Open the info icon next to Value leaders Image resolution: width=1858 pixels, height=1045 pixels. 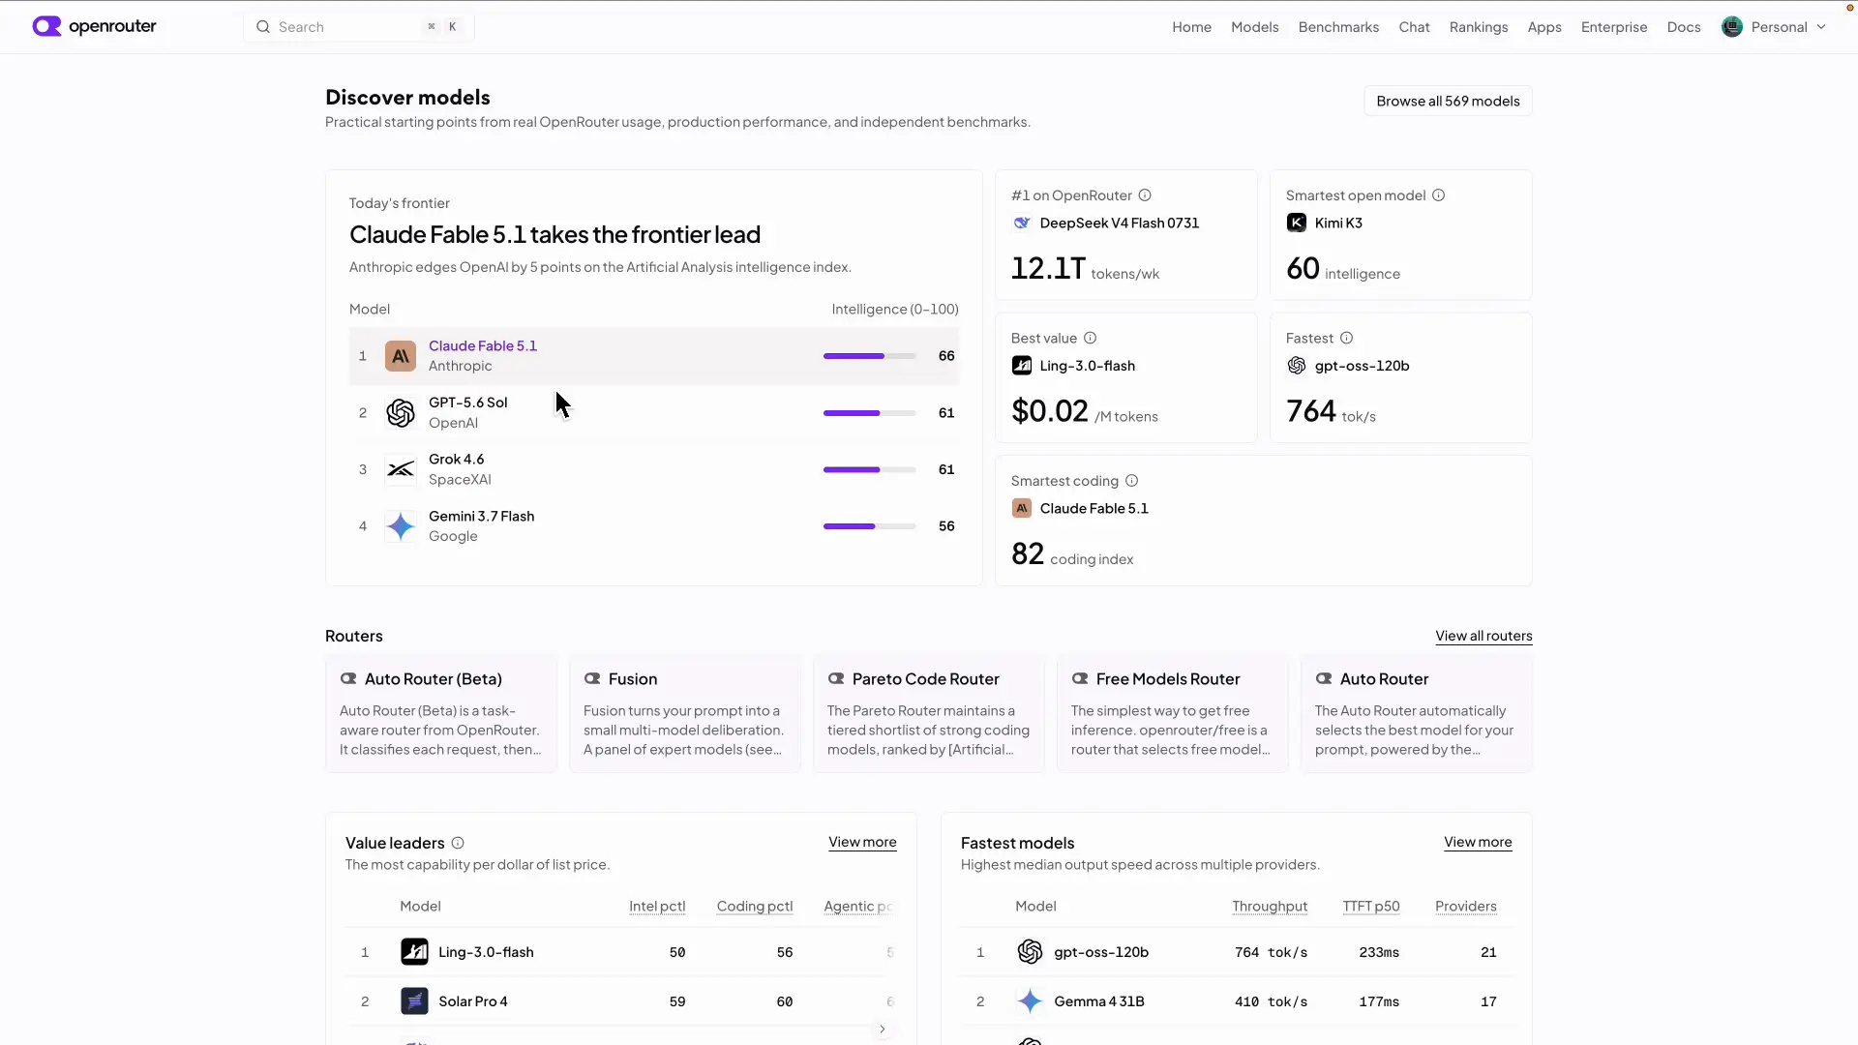click(x=458, y=843)
